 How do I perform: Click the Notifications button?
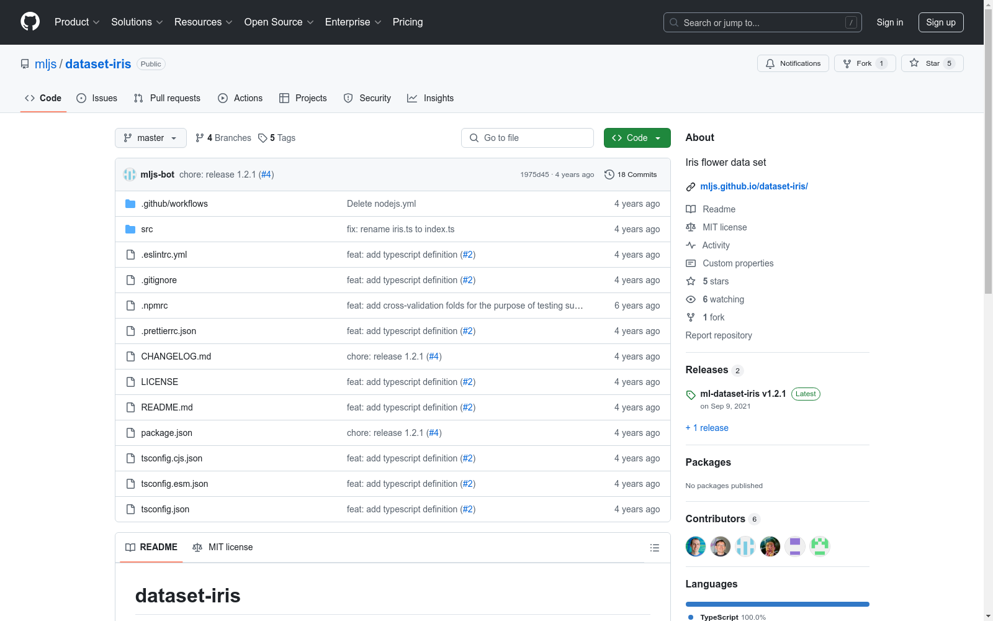pyautogui.click(x=793, y=63)
